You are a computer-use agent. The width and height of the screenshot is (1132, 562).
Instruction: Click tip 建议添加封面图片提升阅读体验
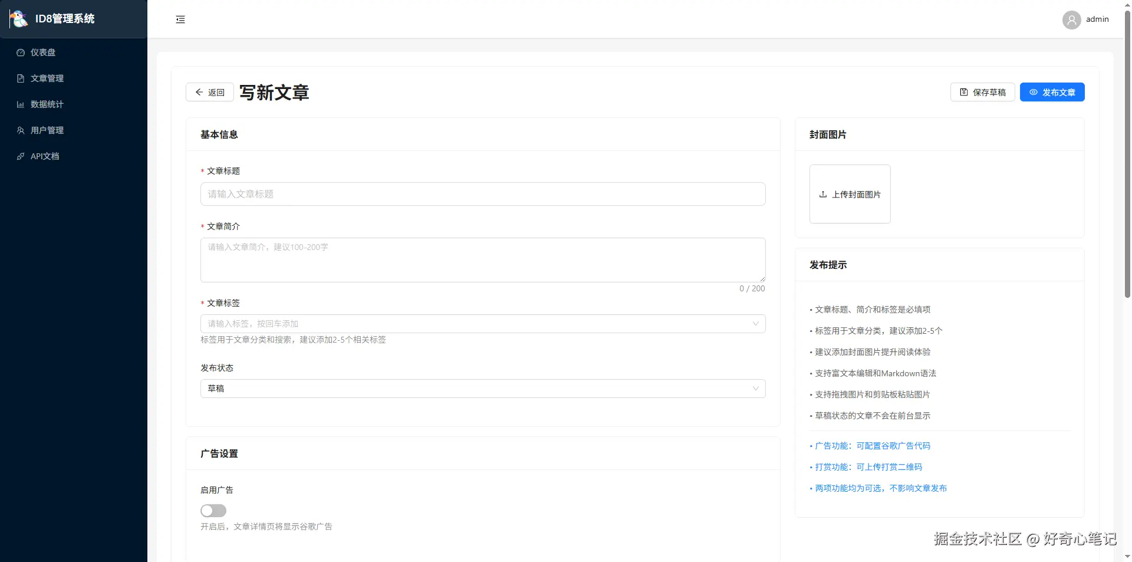pyautogui.click(x=870, y=352)
